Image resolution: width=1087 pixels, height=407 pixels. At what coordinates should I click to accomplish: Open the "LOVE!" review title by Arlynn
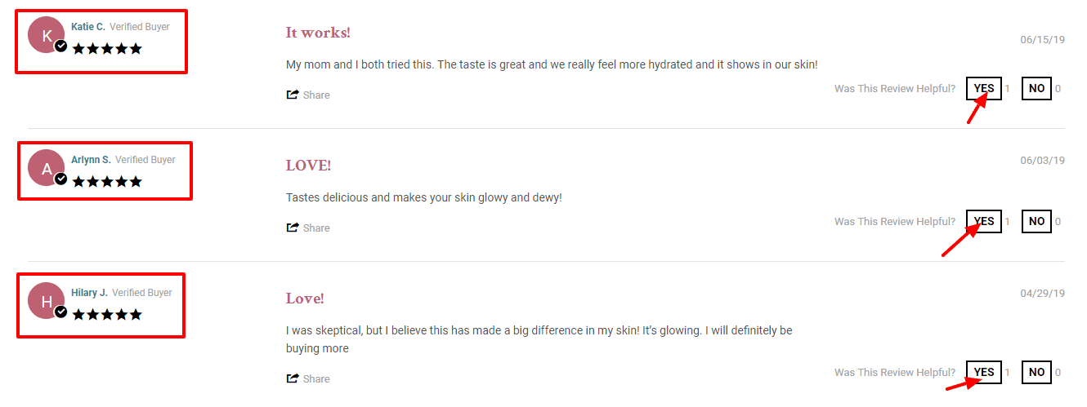[308, 166]
